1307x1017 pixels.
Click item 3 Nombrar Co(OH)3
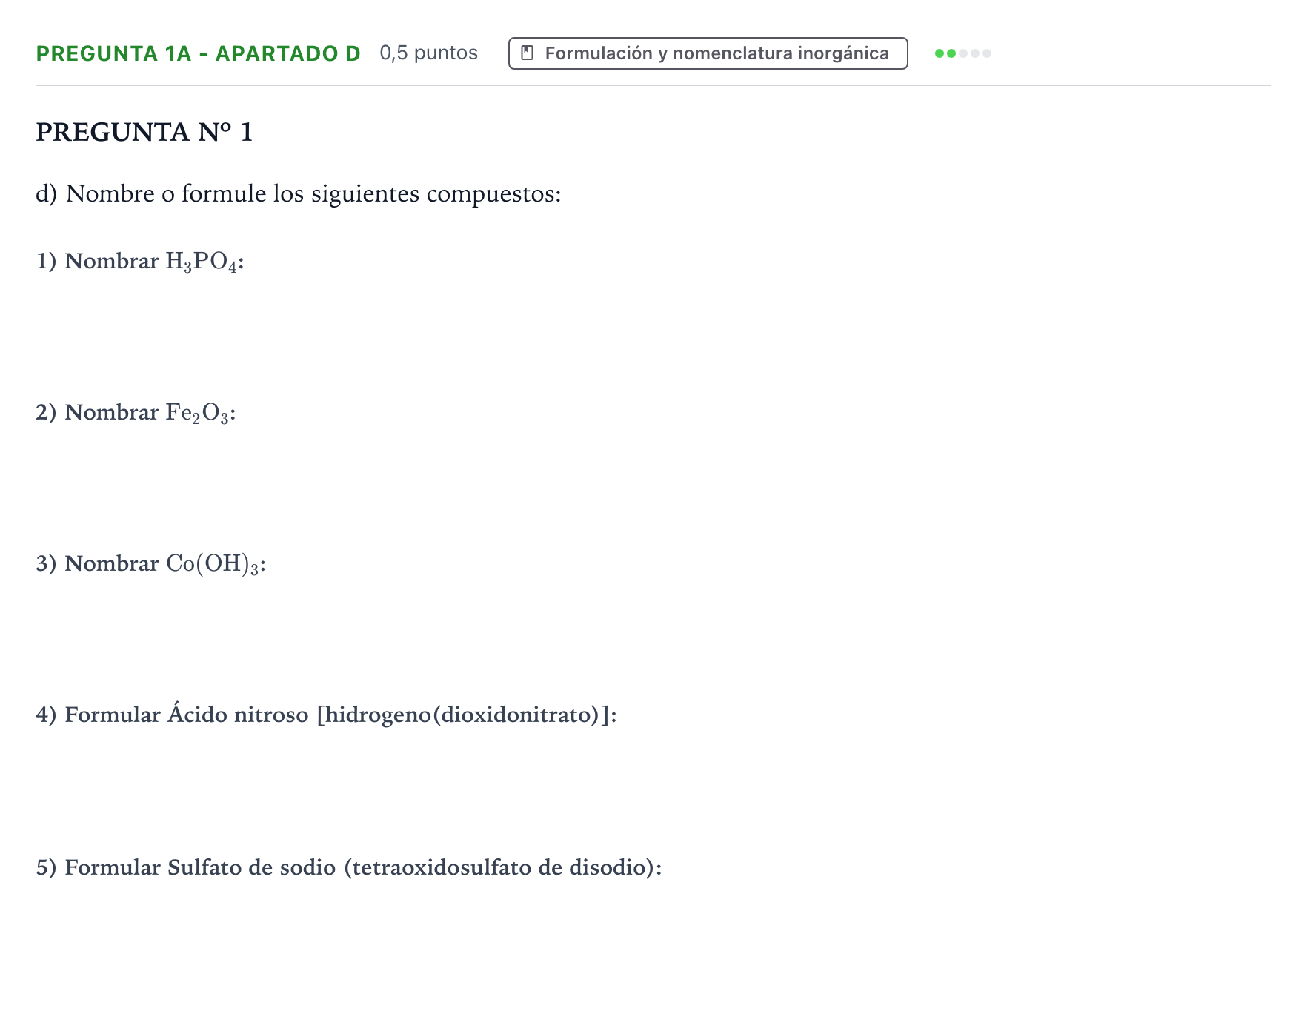(x=151, y=564)
